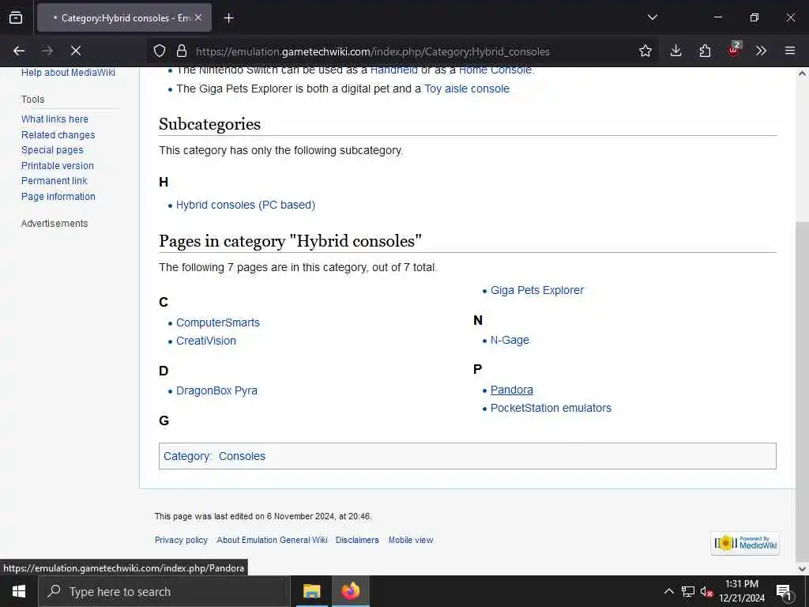The height and width of the screenshot is (607, 809).
Task: Click the taskbar search box
Action: pyautogui.click(x=164, y=591)
